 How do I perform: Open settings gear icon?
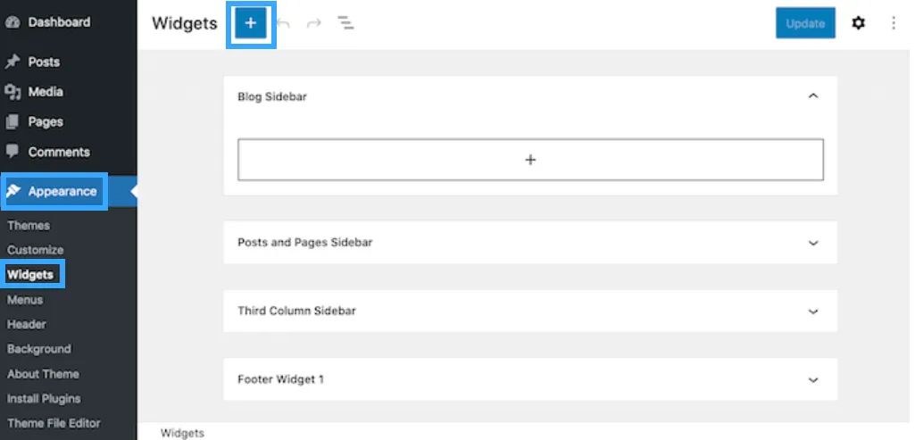[x=858, y=23]
